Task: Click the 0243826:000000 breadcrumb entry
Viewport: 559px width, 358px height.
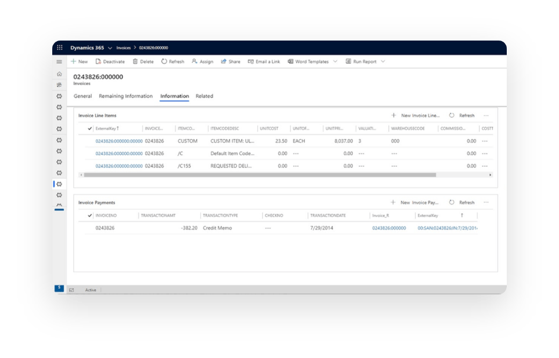Action: click(x=153, y=48)
